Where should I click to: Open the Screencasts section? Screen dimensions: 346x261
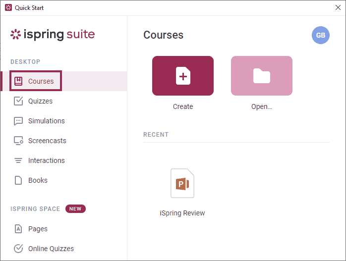pos(47,141)
